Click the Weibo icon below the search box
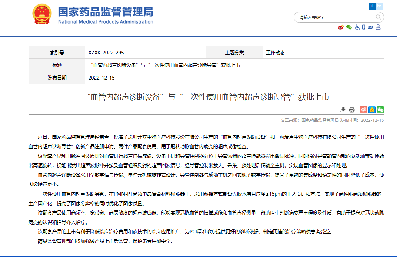Screen dimensions: 397x263 341,27
